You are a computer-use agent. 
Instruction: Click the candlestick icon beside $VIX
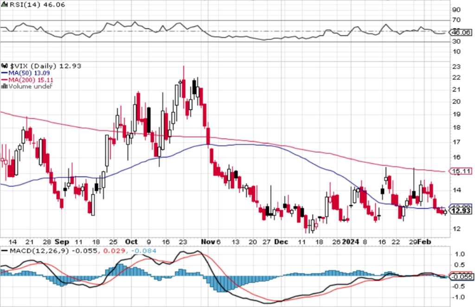pos(4,66)
